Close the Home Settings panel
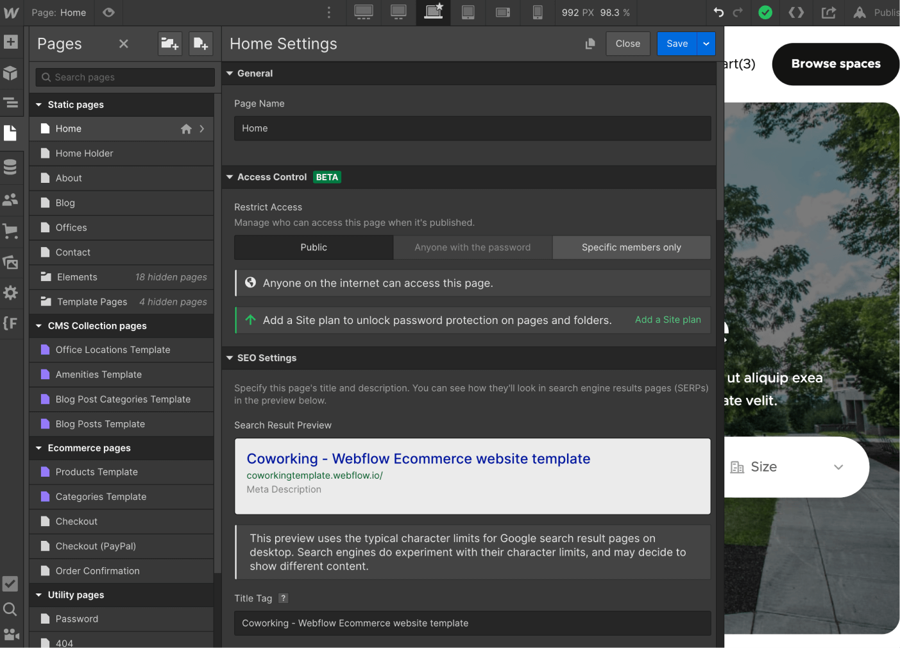This screenshot has width=900, height=648. tap(628, 44)
